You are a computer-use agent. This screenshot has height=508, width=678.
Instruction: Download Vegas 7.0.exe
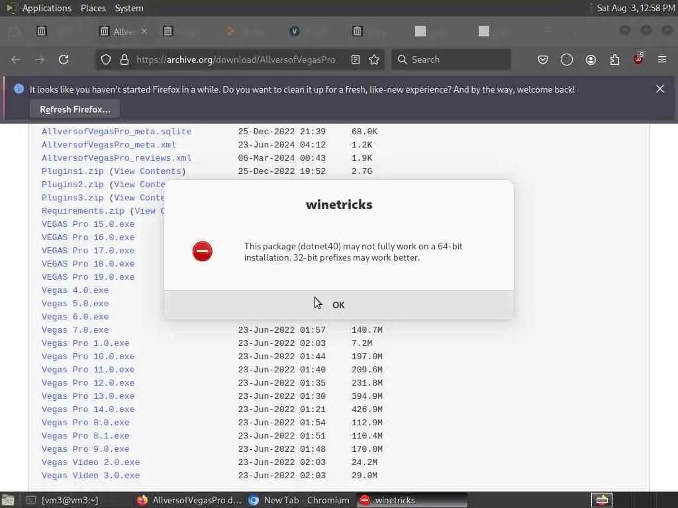75,330
